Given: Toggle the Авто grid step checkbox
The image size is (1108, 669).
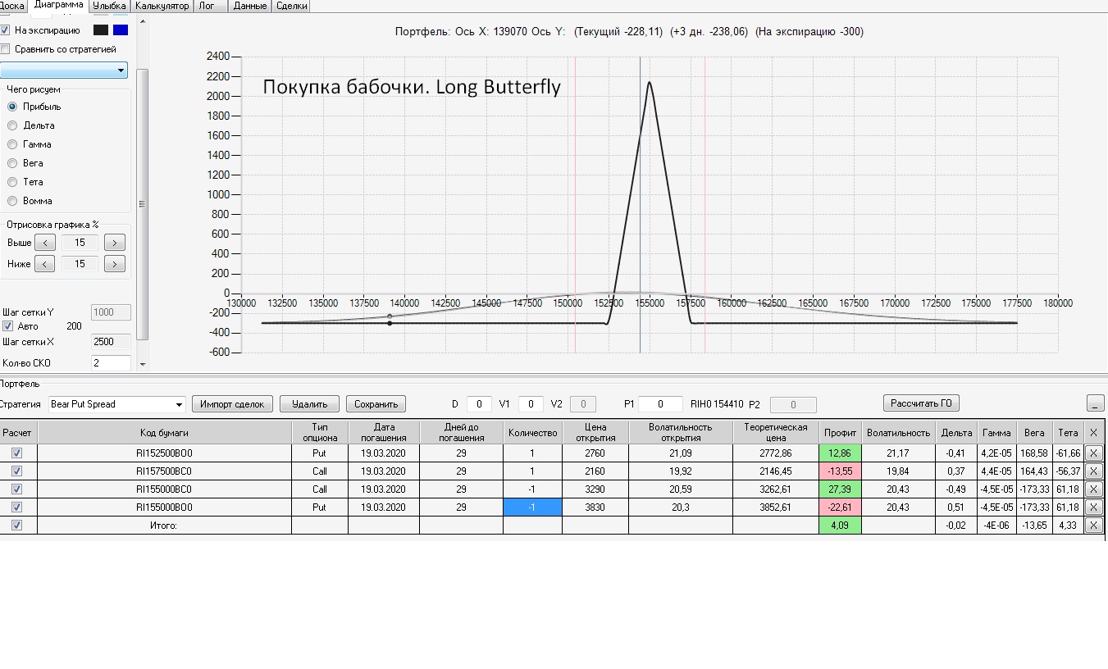Looking at the screenshot, I should (x=8, y=326).
